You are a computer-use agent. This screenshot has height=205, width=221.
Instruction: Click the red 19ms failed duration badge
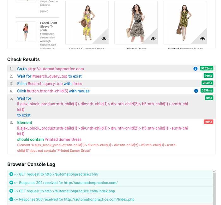[208, 122]
